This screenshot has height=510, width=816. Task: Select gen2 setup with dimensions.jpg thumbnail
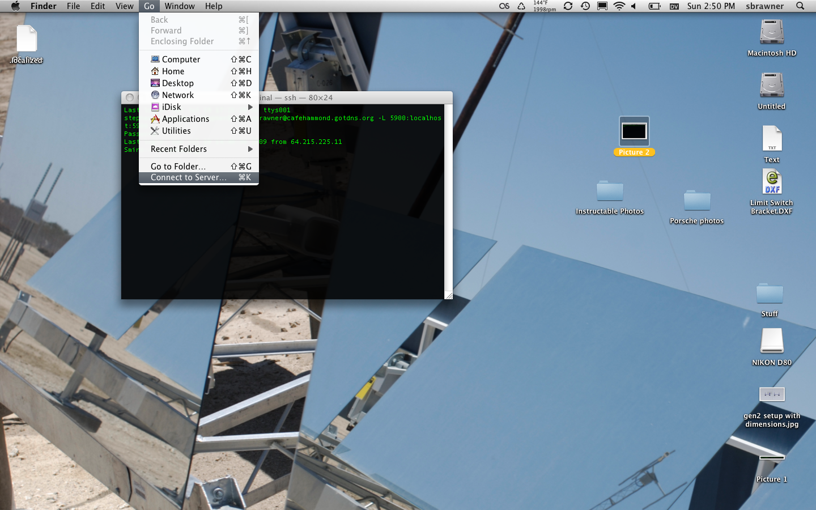(772, 394)
